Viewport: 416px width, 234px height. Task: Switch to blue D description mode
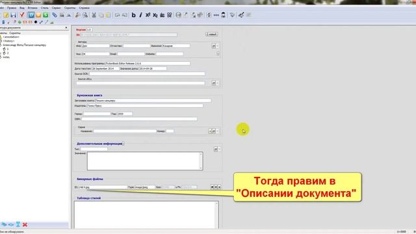[31, 15]
